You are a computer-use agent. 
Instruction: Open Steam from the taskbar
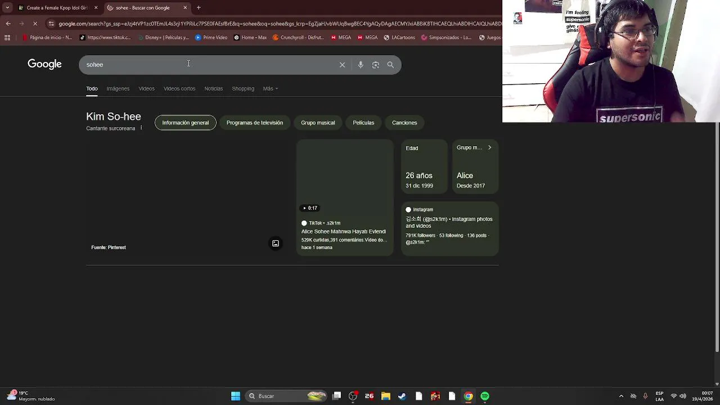[x=402, y=396]
